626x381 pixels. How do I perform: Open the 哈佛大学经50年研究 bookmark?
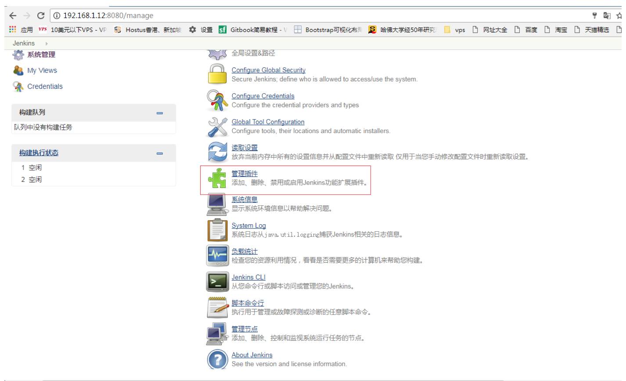coord(403,30)
